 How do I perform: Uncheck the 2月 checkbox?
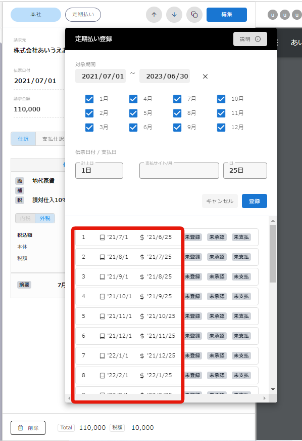(89, 113)
